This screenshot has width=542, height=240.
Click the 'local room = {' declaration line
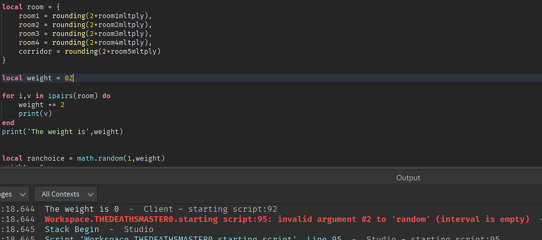pos(30,7)
